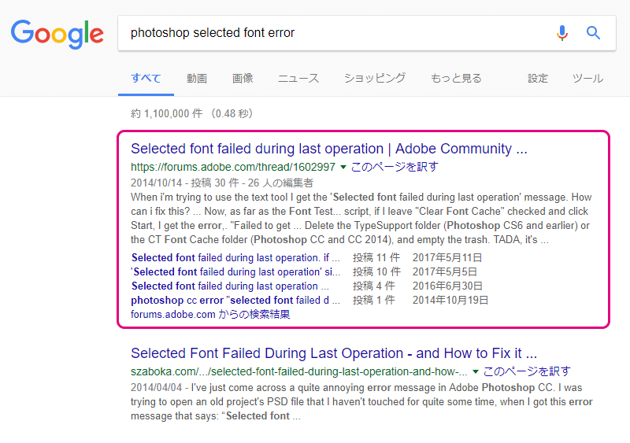Screen dimensions: 630x443
Task: Open the ショッピング tab
Action: [x=375, y=78]
